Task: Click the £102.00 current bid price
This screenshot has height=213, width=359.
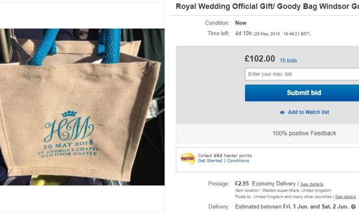Action: click(260, 58)
